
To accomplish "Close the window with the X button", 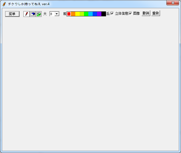I will coord(173,3).
